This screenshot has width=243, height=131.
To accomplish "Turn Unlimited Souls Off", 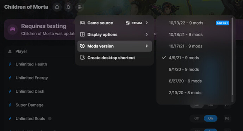I will (x=197, y=118).
